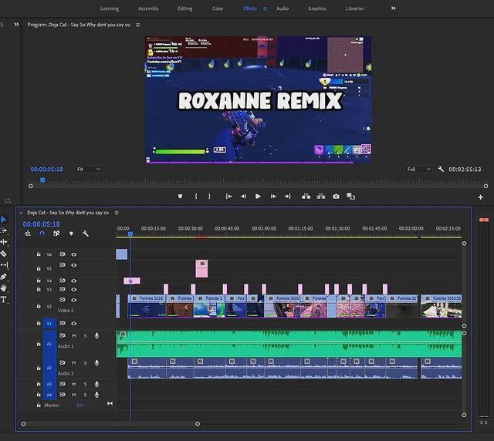Image resolution: width=494 pixels, height=441 pixels.
Task: Click Mark Out button
Action: (x=209, y=197)
